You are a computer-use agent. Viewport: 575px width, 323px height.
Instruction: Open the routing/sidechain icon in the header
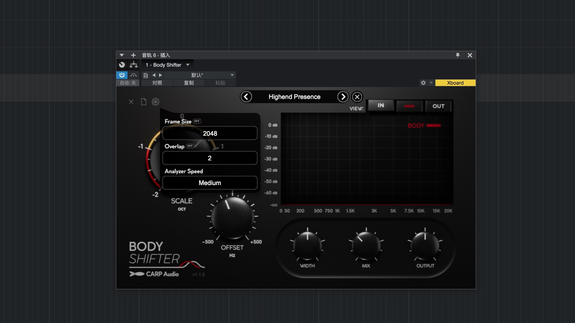point(134,65)
